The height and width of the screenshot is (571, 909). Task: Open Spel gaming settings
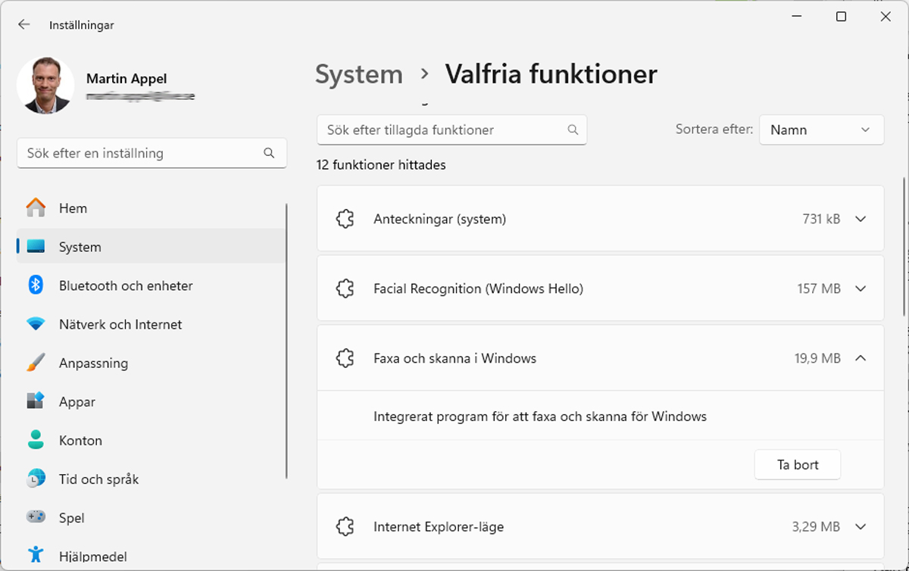[x=71, y=518]
